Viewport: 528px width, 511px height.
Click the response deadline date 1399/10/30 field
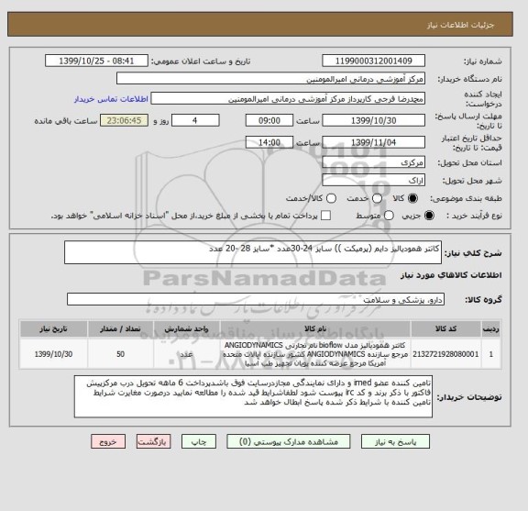(x=373, y=121)
